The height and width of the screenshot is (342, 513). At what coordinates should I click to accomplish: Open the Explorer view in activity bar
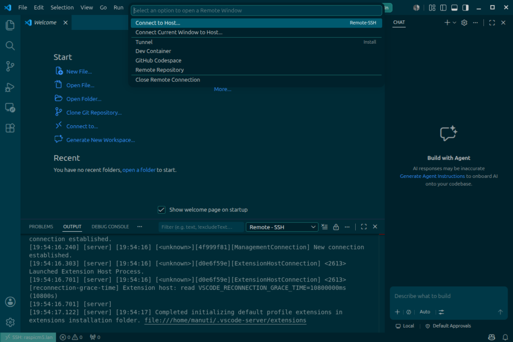click(10, 25)
